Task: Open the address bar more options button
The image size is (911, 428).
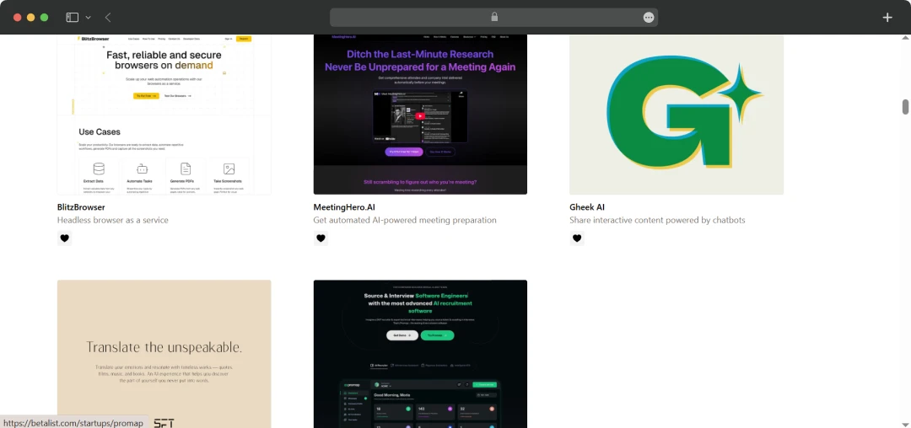Action: (649, 18)
